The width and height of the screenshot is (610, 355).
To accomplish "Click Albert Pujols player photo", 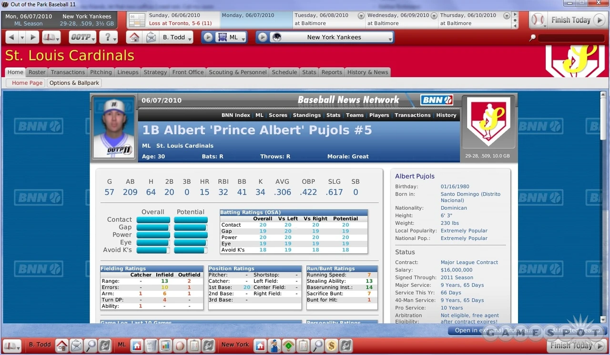I will [114, 128].
